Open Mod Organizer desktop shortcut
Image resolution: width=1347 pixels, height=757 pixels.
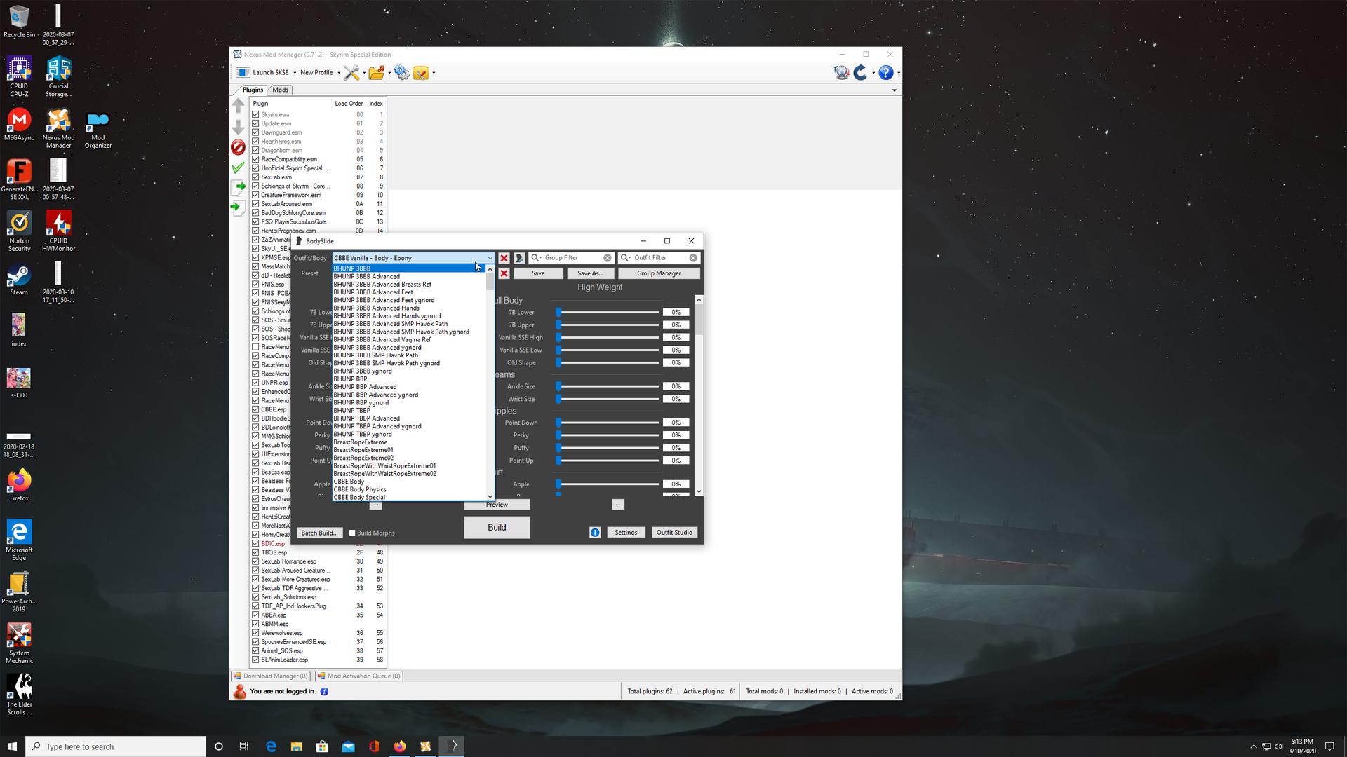tap(98, 130)
